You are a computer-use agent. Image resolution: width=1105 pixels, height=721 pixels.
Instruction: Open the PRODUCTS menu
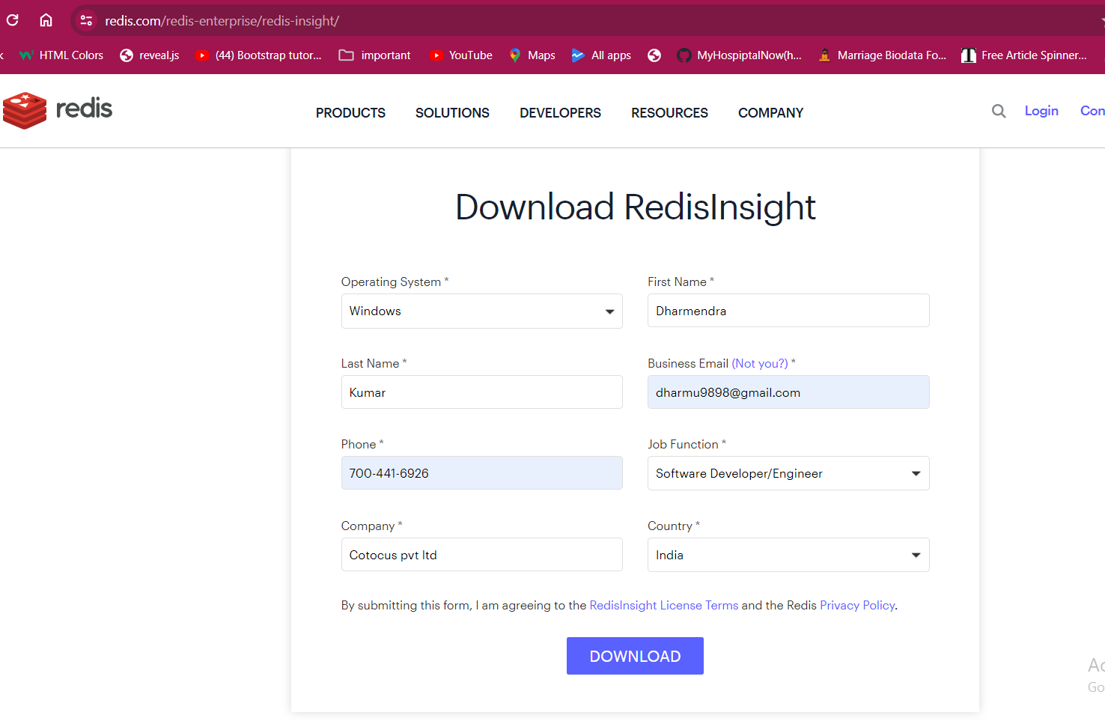pyautogui.click(x=350, y=113)
